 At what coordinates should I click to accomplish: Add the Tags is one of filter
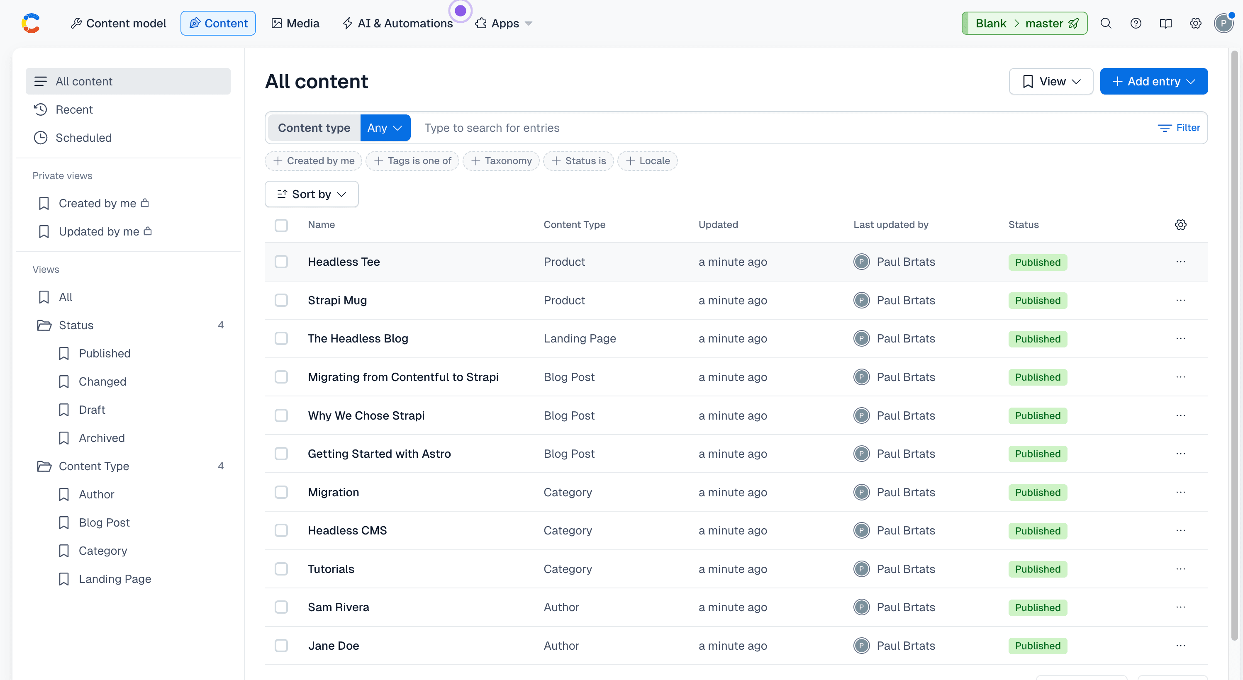(412, 161)
